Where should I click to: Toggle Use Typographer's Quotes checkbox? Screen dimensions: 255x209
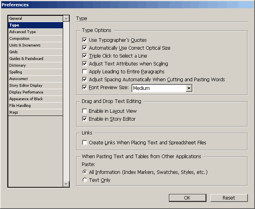click(x=84, y=40)
